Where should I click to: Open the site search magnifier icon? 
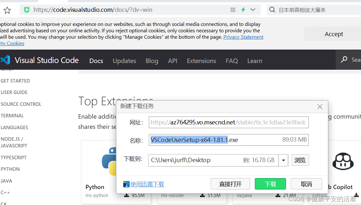344,59
